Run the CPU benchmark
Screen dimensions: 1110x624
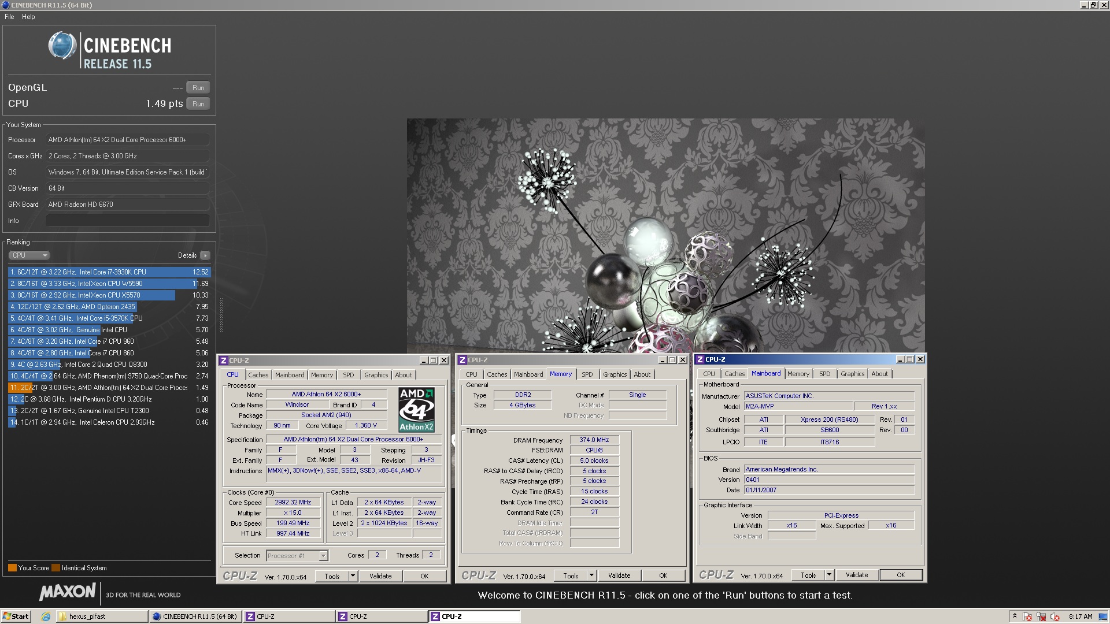coord(198,104)
